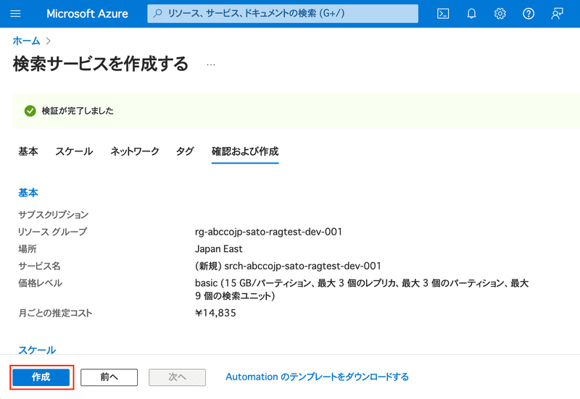This screenshot has height=399, width=580.
Task: Click the サービス名 label
Action: click(40, 266)
